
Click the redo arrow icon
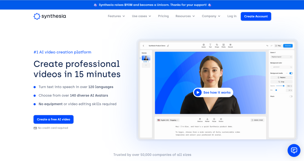271,46
